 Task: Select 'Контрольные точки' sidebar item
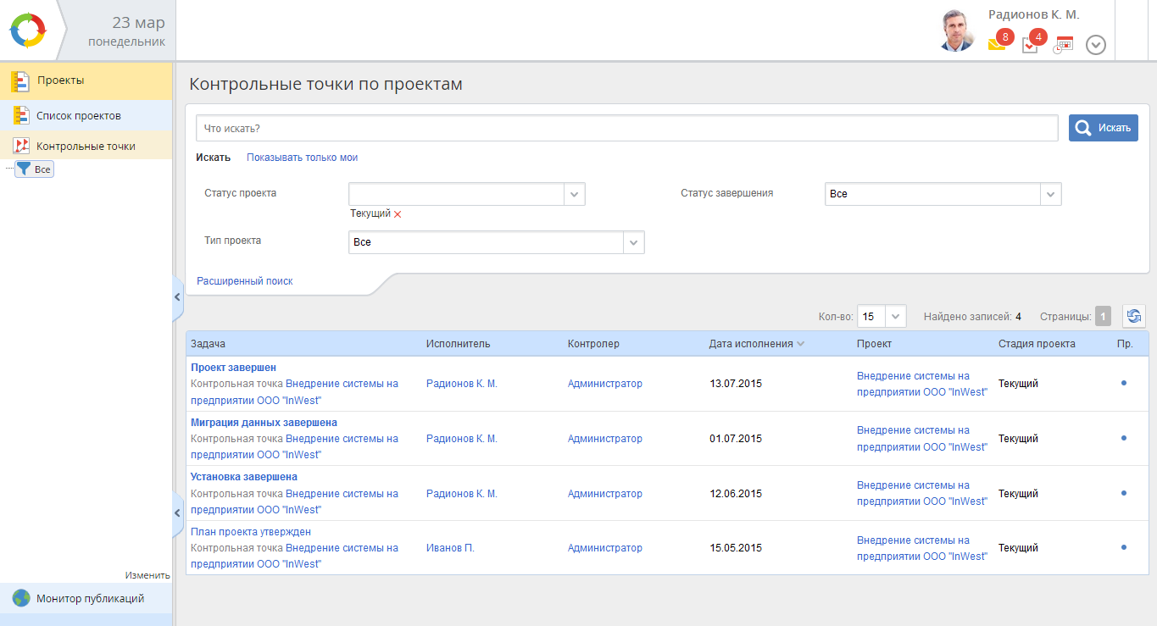(85, 146)
